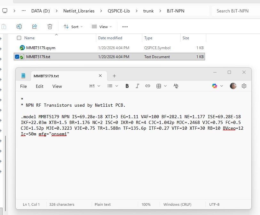Click the clear formatting icon in Notepad
260x215 pixels.
[x=176, y=86]
